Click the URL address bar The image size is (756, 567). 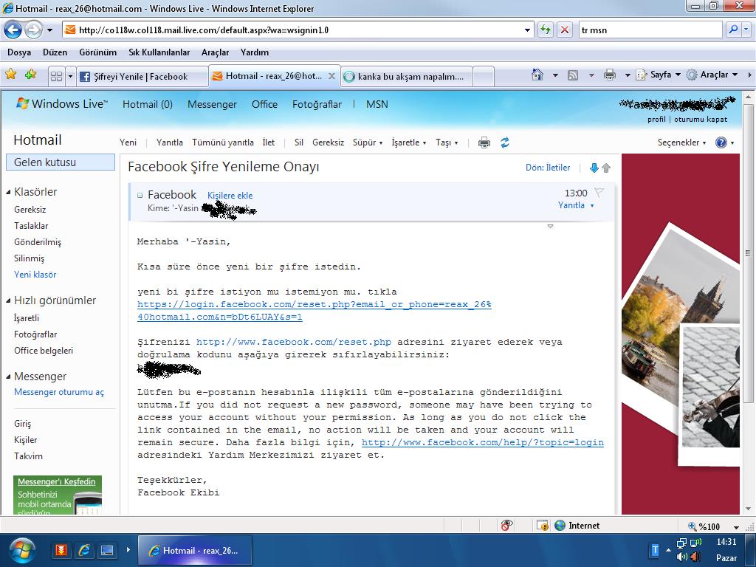[x=299, y=30]
